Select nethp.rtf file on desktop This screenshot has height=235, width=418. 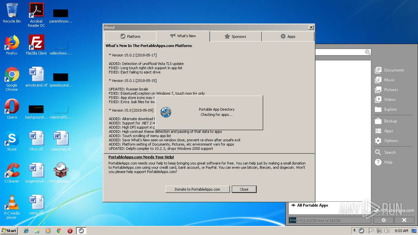click(x=36, y=205)
